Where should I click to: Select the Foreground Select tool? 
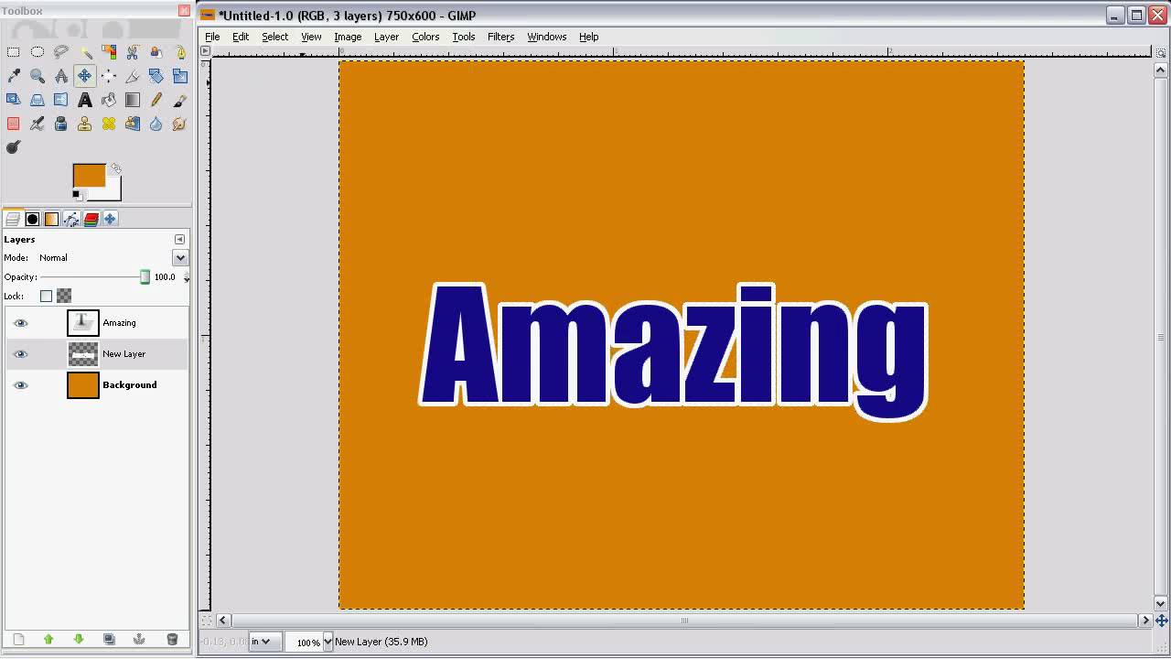[156, 52]
